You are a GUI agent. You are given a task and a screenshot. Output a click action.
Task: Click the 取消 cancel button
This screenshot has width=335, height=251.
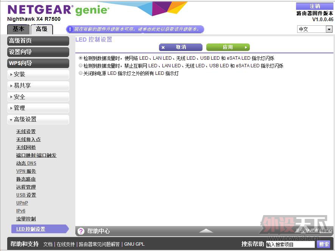point(181,47)
